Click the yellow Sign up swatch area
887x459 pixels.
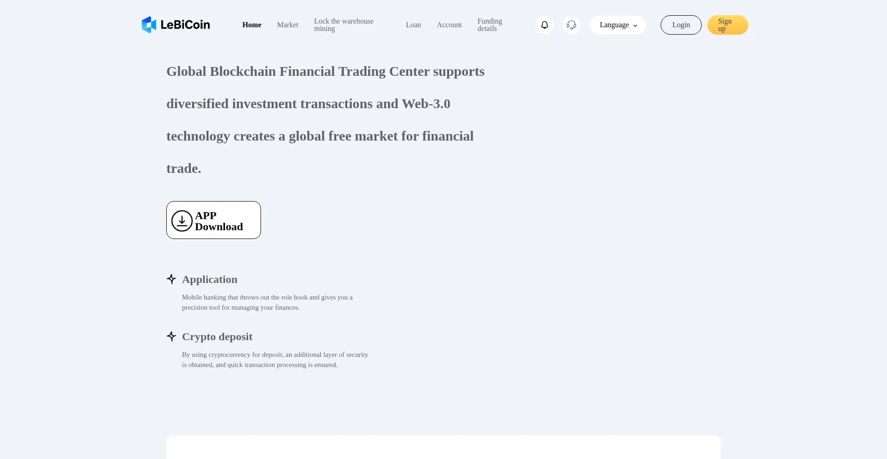click(727, 24)
